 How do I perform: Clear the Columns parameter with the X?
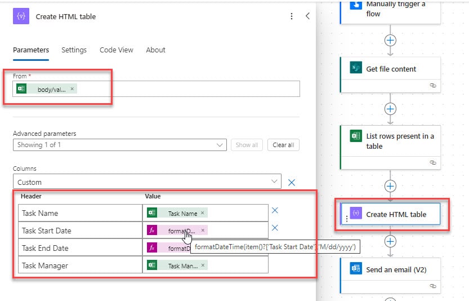pyautogui.click(x=292, y=183)
